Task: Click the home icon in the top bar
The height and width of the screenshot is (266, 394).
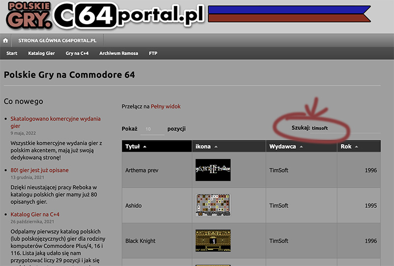Action: point(5,40)
